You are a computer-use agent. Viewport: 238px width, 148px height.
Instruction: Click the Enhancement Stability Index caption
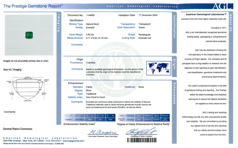[80, 124]
